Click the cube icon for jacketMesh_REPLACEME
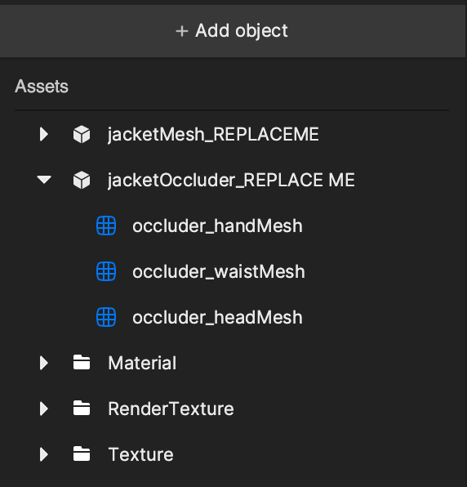The image size is (467, 487). pyautogui.click(x=82, y=134)
